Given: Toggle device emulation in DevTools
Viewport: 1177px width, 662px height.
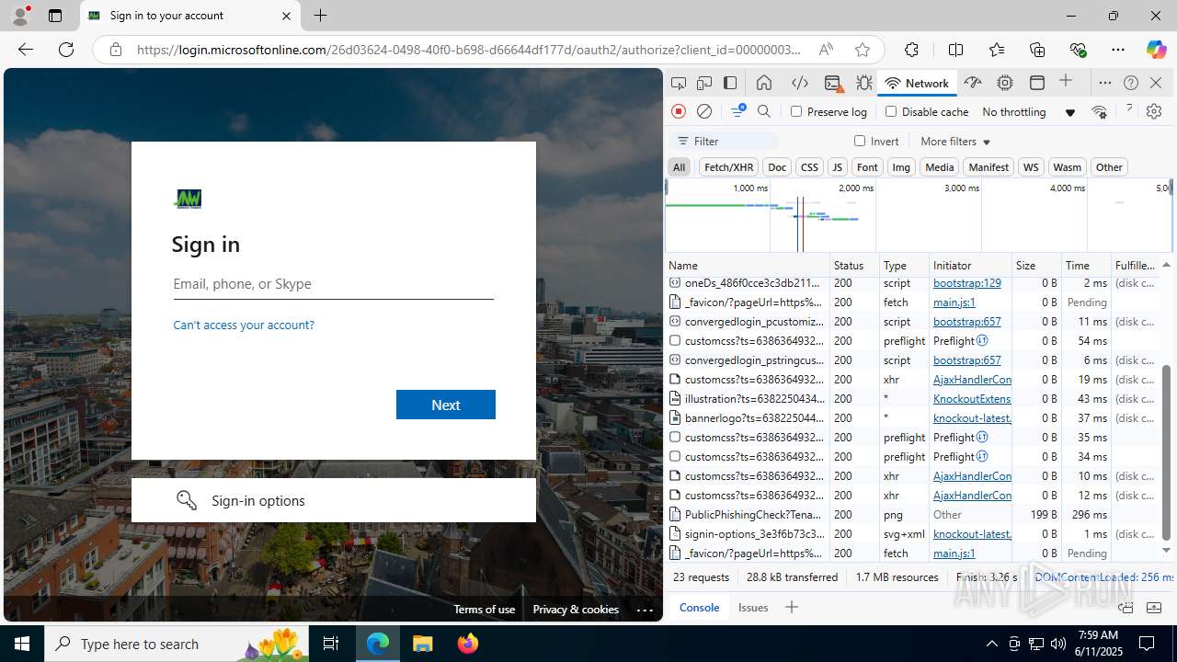Looking at the screenshot, I should tap(704, 83).
